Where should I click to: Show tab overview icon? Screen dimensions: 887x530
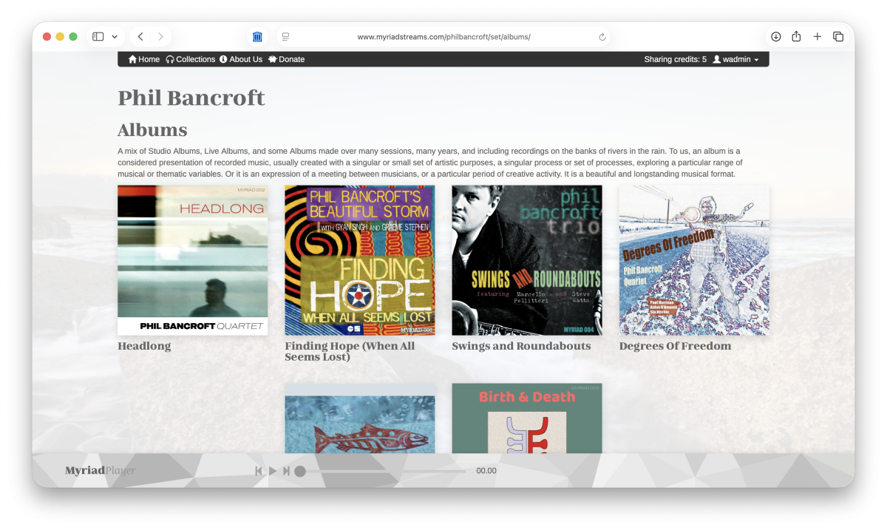coord(838,36)
